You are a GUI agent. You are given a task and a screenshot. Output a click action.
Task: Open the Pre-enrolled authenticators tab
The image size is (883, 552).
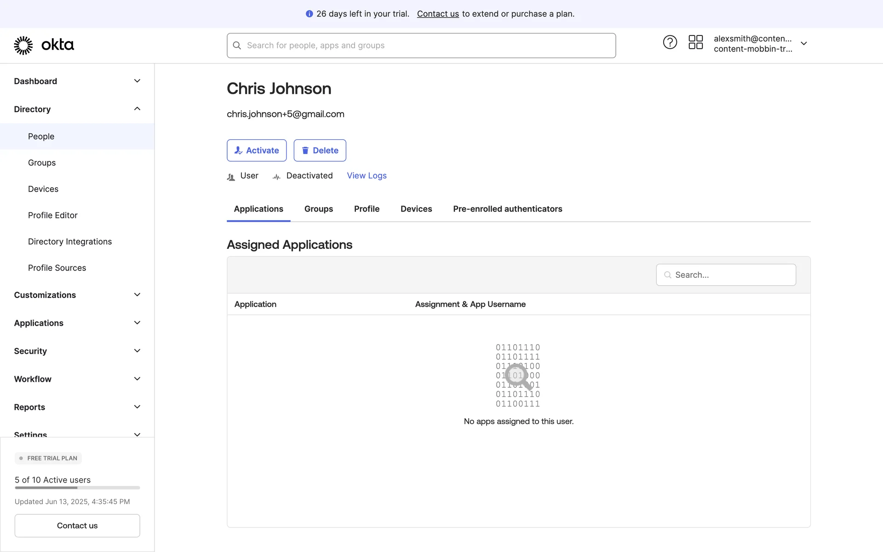pyautogui.click(x=507, y=209)
